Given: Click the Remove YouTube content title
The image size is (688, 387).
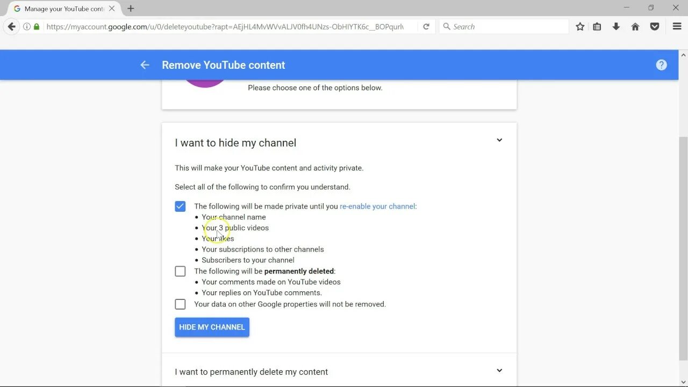Looking at the screenshot, I should pyautogui.click(x=224, y=65).
